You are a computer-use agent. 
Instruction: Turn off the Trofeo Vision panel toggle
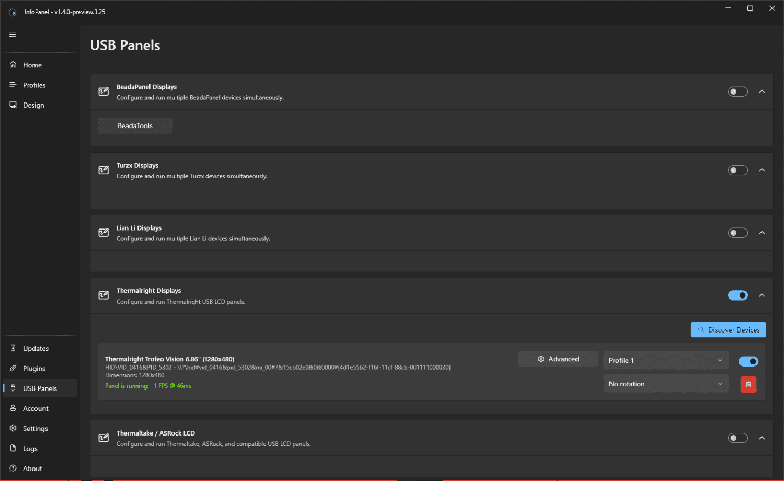pos(748,361)
